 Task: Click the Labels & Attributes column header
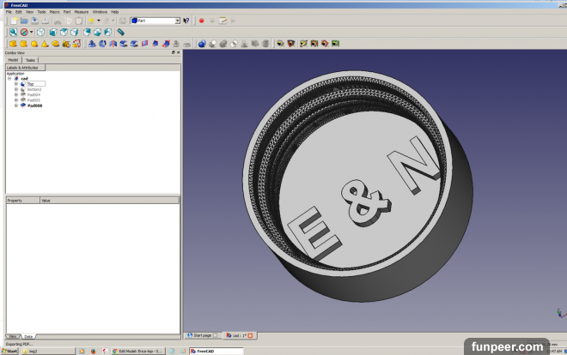[x=24, y=67]
